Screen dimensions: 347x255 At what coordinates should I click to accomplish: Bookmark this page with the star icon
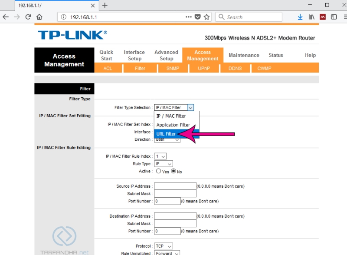[x=206, y=17]
